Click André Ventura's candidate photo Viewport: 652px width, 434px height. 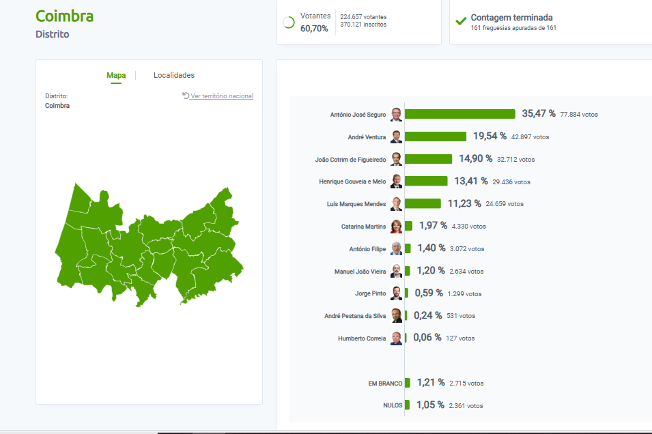(396, 137)
